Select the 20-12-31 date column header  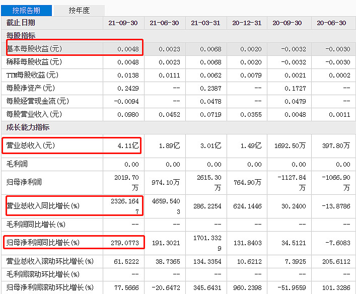(247, 23)
